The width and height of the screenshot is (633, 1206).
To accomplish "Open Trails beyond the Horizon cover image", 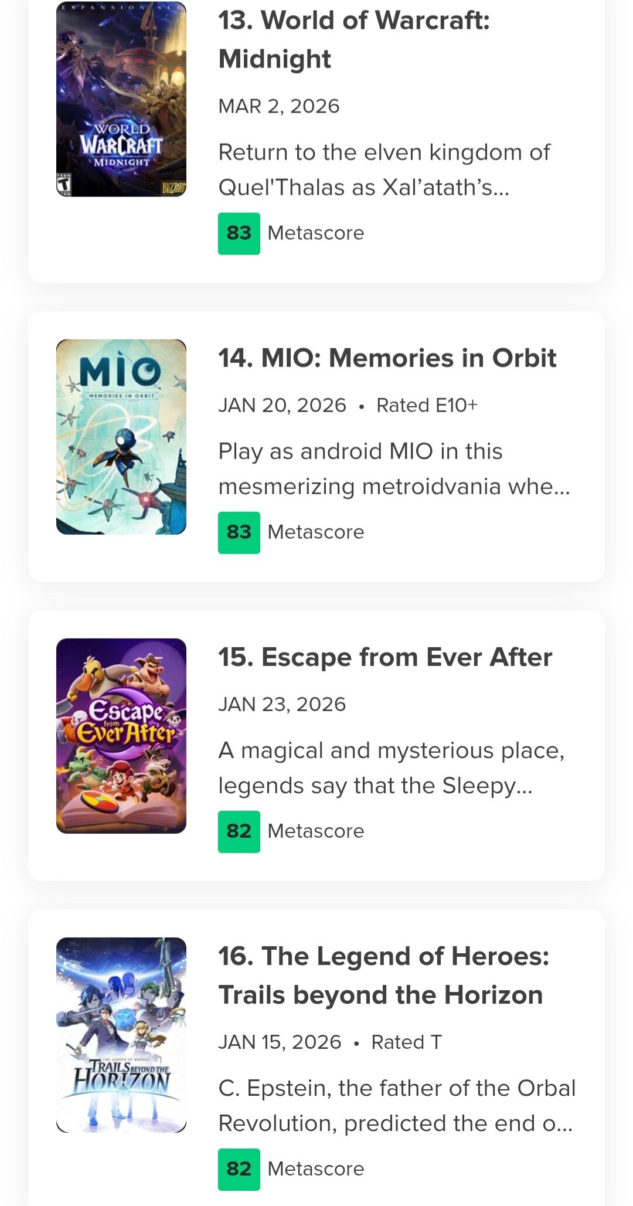I will (121, 1035).
